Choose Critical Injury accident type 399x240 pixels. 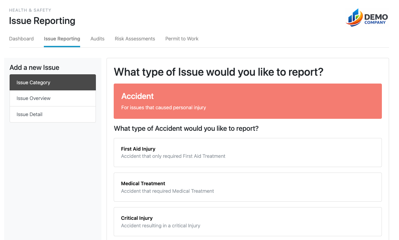(247, 222)
